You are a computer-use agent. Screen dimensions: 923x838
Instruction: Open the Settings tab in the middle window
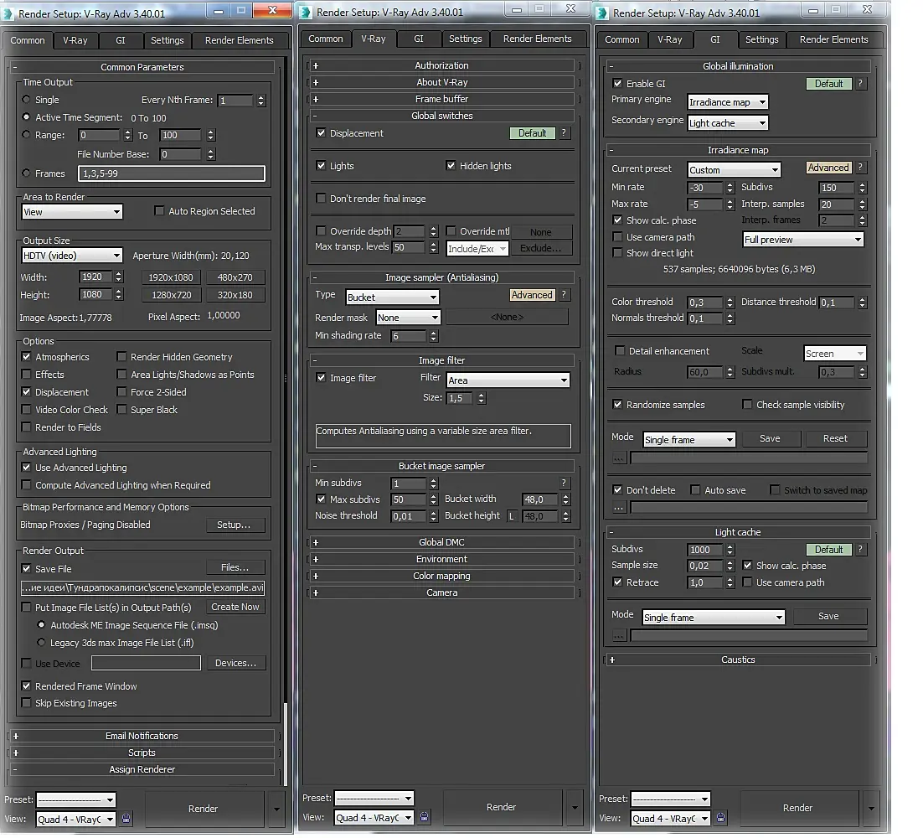pos(465,39)
